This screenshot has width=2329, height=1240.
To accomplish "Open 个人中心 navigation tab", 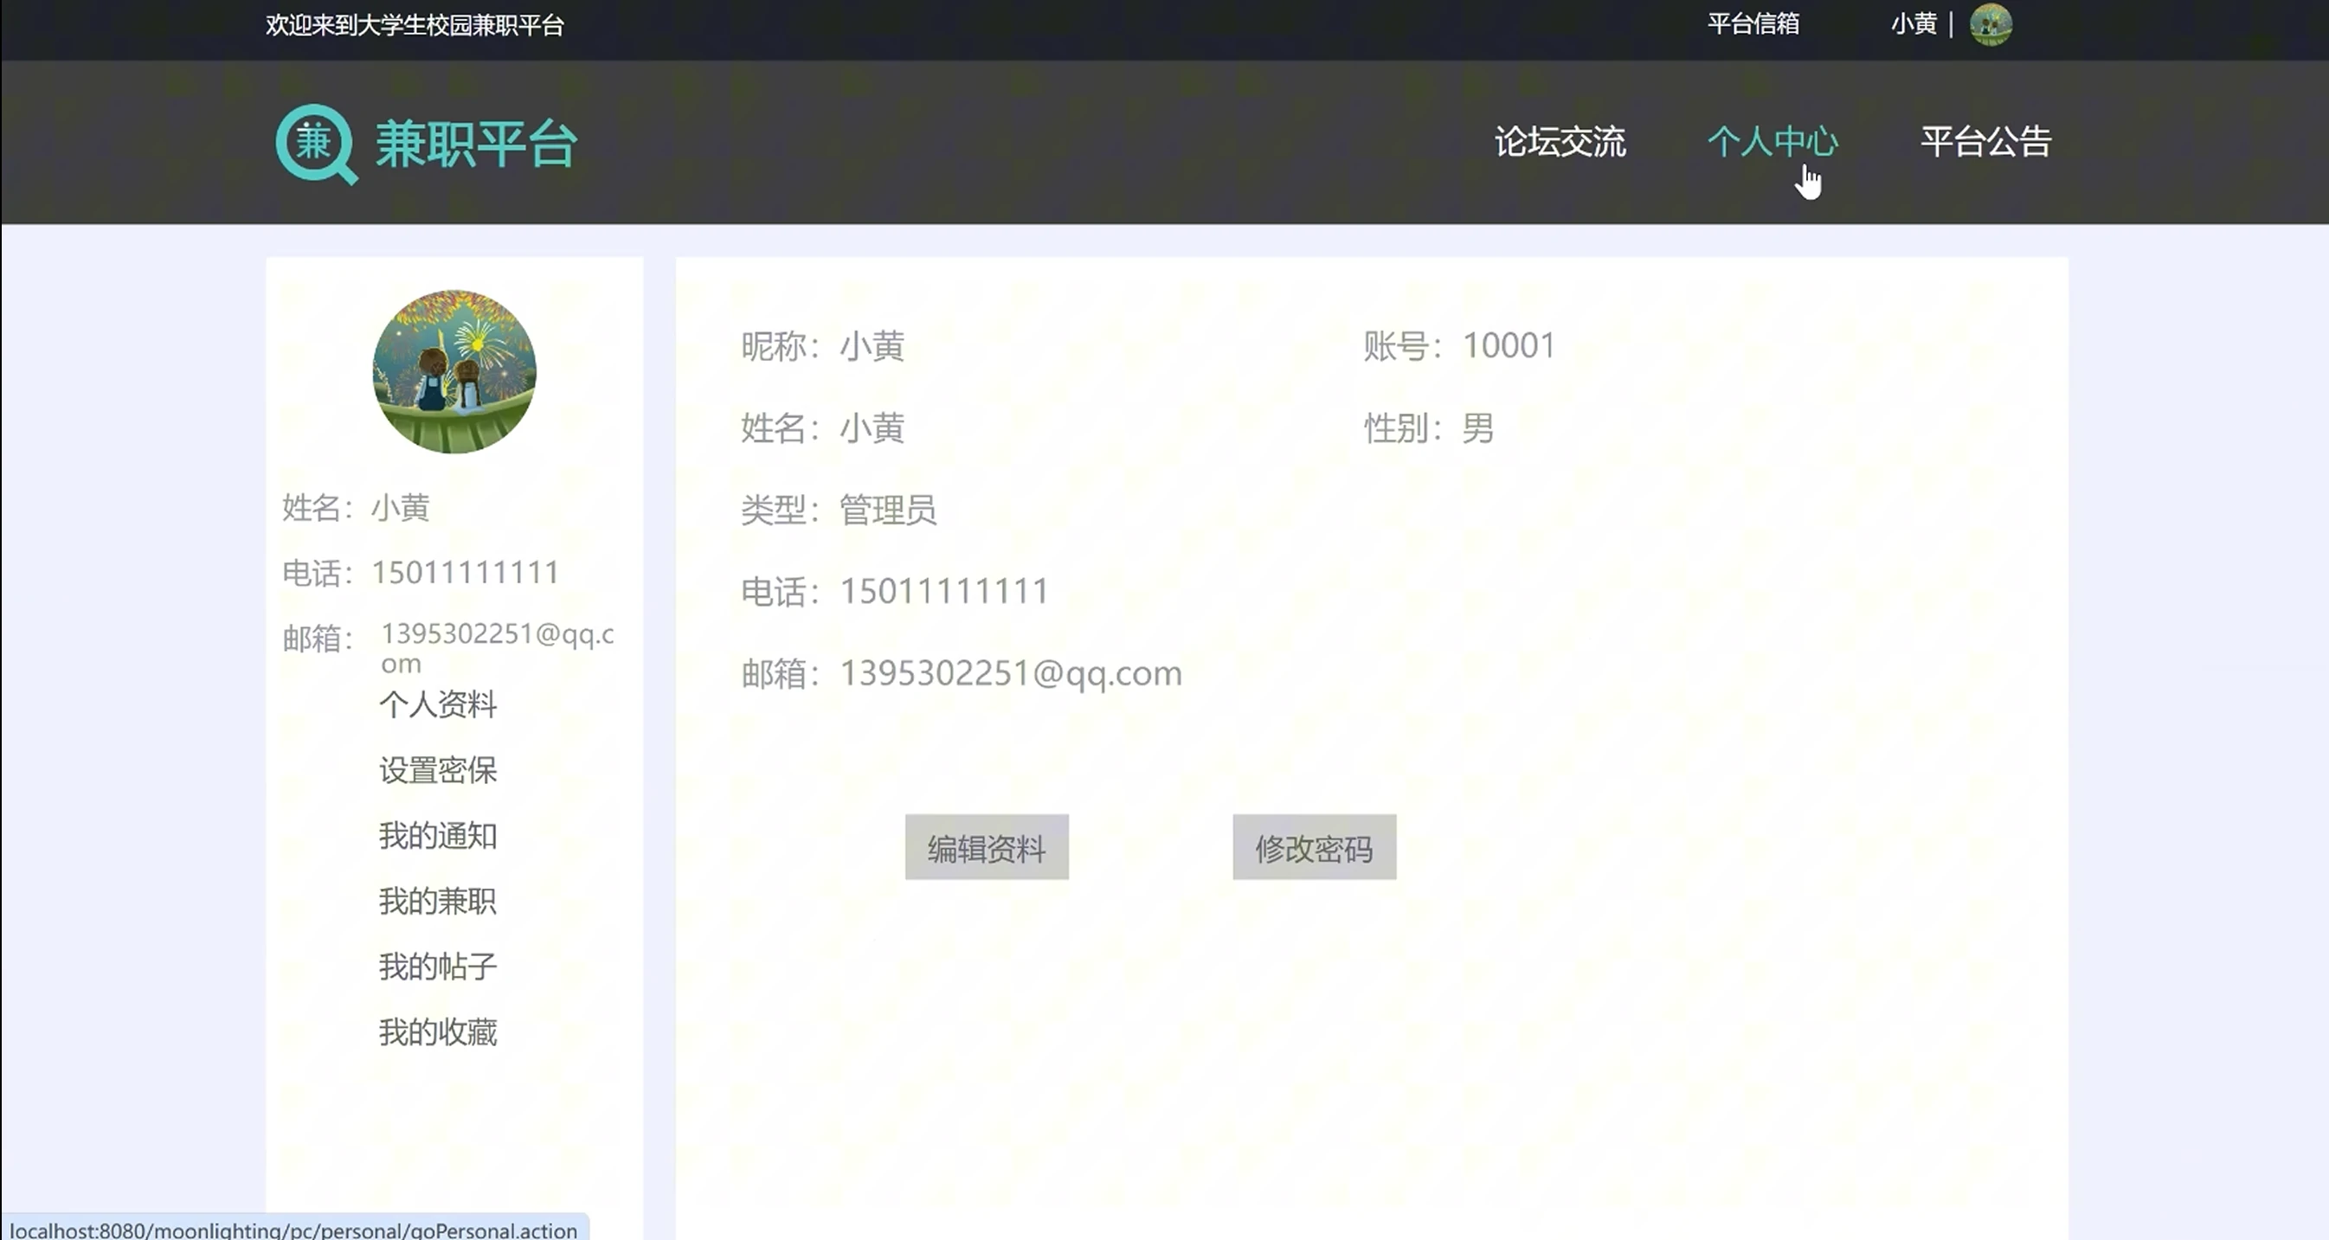I will [x=1772, y=142].
